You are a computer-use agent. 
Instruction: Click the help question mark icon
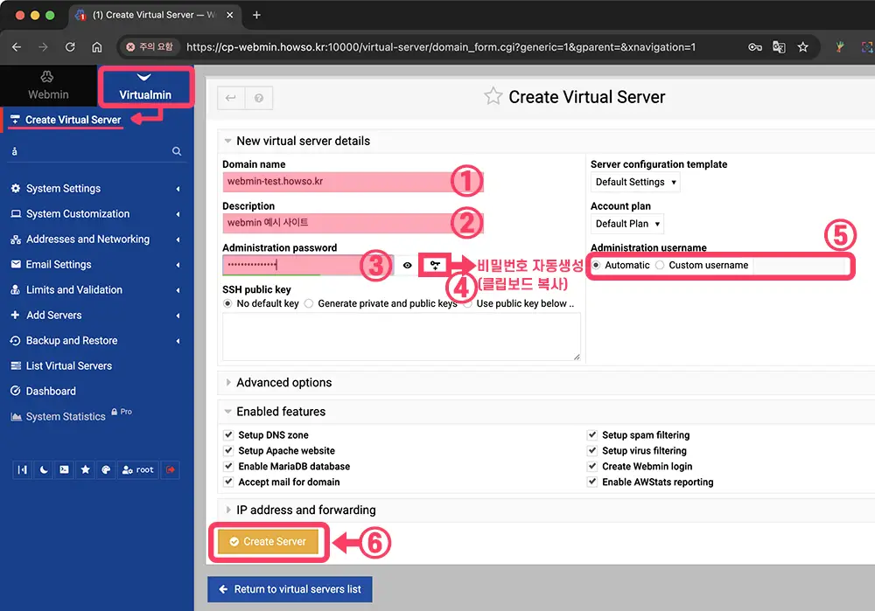point(259,98)
